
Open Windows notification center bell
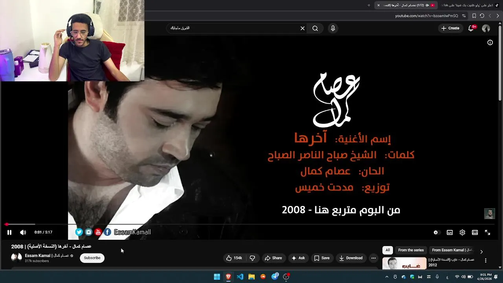496,277
